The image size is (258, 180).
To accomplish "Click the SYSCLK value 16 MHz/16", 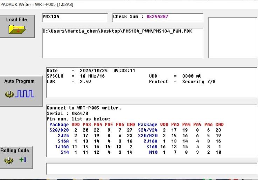I will click(x=92, y=76).
